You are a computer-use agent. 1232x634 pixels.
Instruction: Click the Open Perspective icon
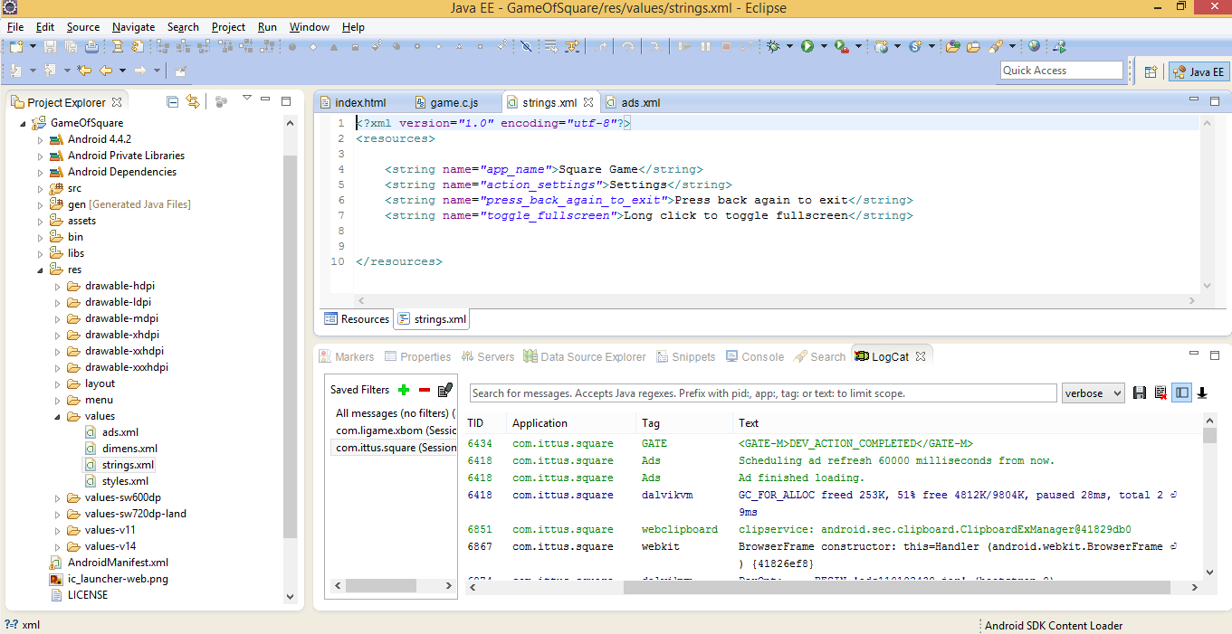tap(1151, 71)
